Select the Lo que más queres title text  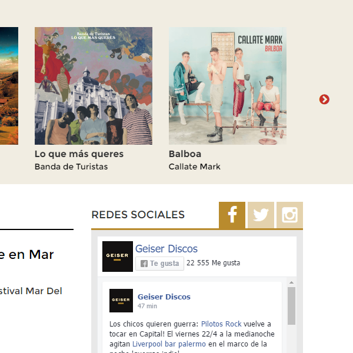click(79, 154)
